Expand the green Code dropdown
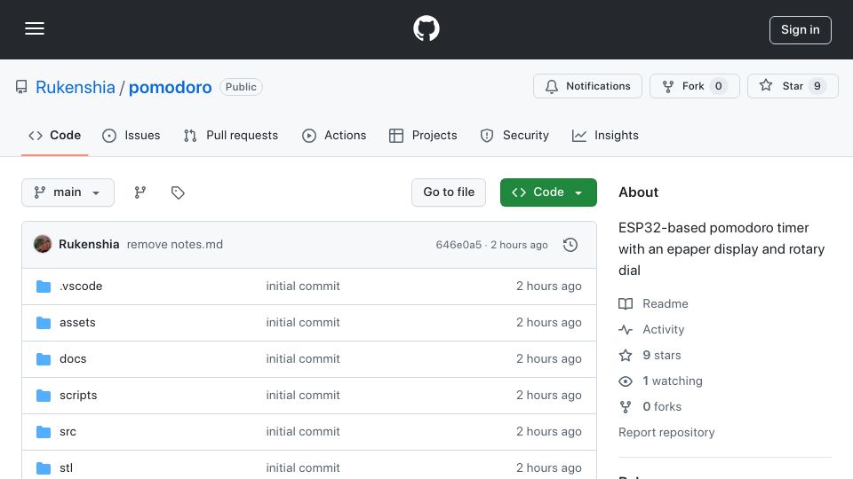853x479 pixels. pyautogui.click(x=548, y=192)
